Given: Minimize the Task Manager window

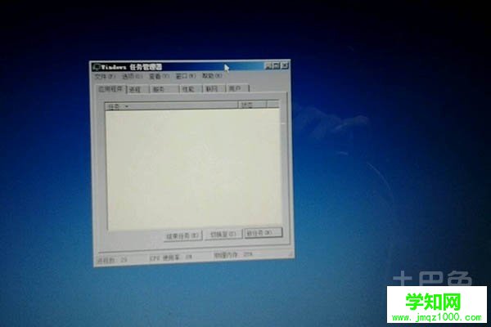Looking at the screenshot, I should tap(268, 65).
